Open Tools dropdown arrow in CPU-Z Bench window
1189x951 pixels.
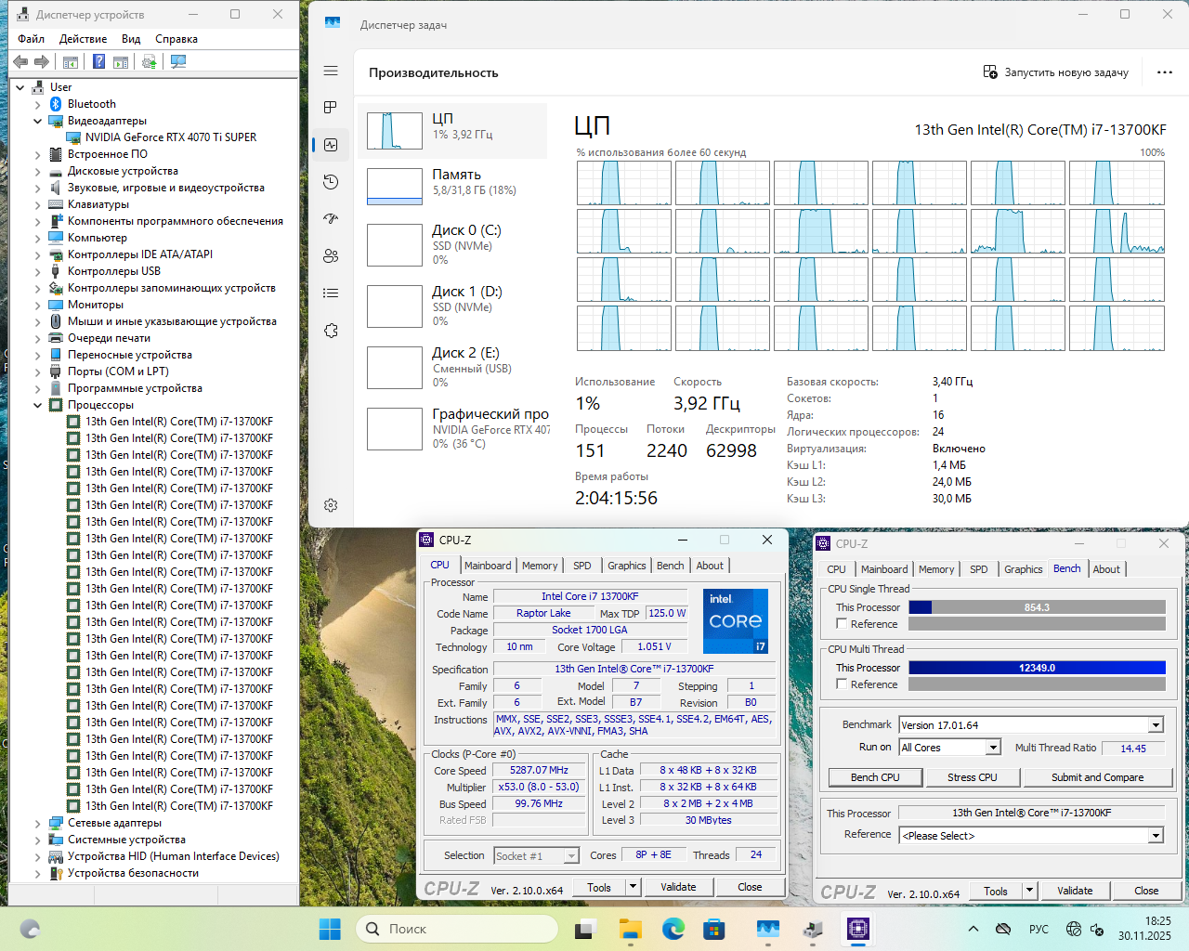pos(1029,891)
